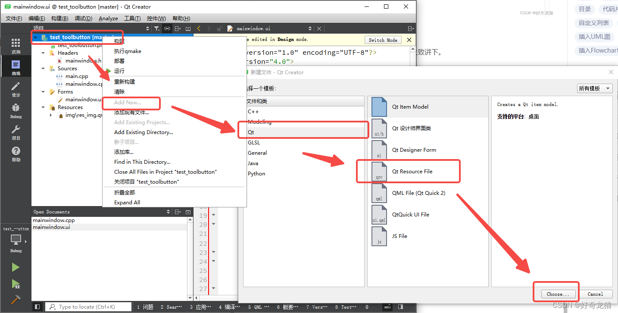The image size is (618, 313).
Task: Select General category in template list
Action: tap(305, 153)
